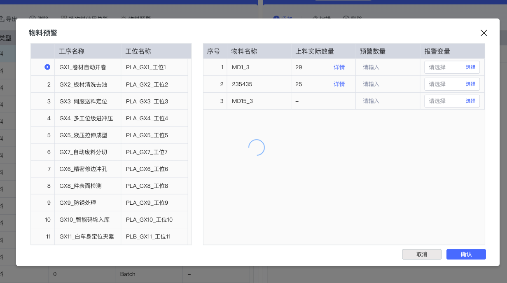
Task: Select the GX2_板材清洗去油 process row
Action: (x=83, y=84)
